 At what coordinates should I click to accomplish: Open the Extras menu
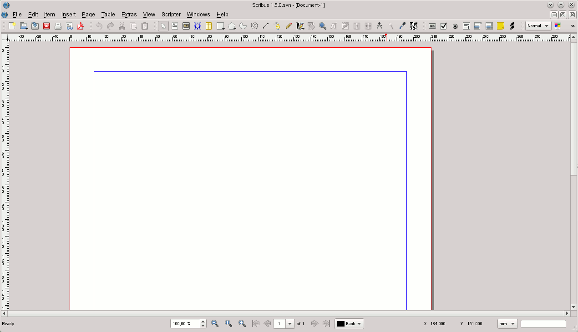(129, 15)
